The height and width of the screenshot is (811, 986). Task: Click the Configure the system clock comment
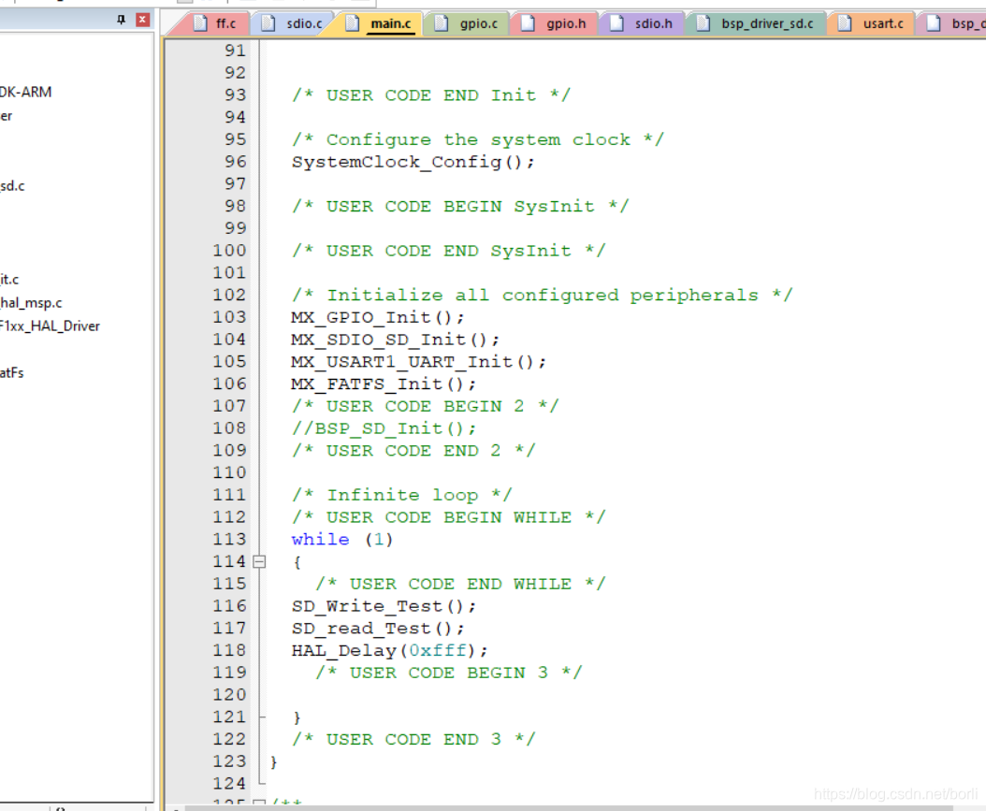477,139
